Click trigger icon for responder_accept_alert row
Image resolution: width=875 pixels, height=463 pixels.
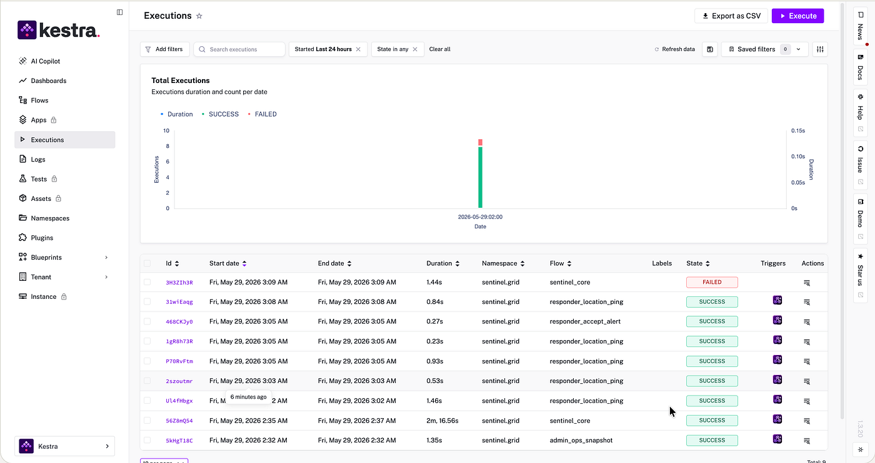777,320
